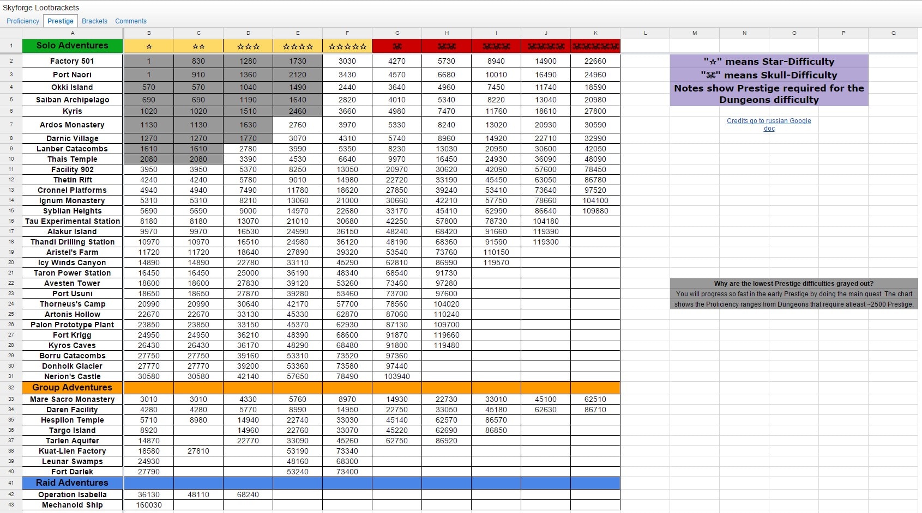Viewport: 922px width, 513px height.
Task: Select column G header
Action: pos(397,33)
